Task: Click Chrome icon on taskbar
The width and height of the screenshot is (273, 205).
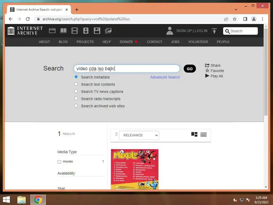Action: pos(38,200)
